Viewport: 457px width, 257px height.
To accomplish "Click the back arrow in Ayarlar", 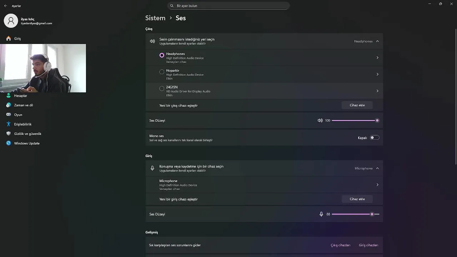I will click(x=5, y=6).
